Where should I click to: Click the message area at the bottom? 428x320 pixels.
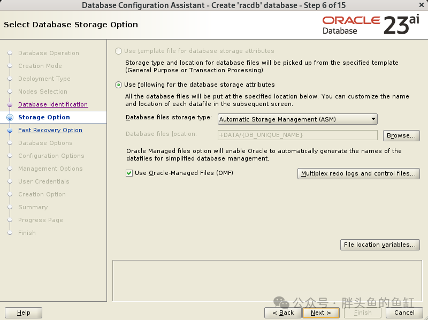click(x=267, y=281)
